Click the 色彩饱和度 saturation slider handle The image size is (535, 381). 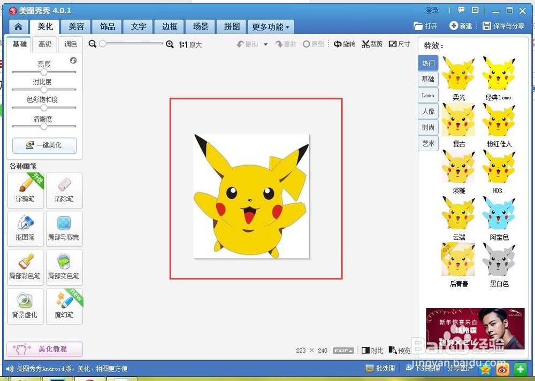point(44,108)
